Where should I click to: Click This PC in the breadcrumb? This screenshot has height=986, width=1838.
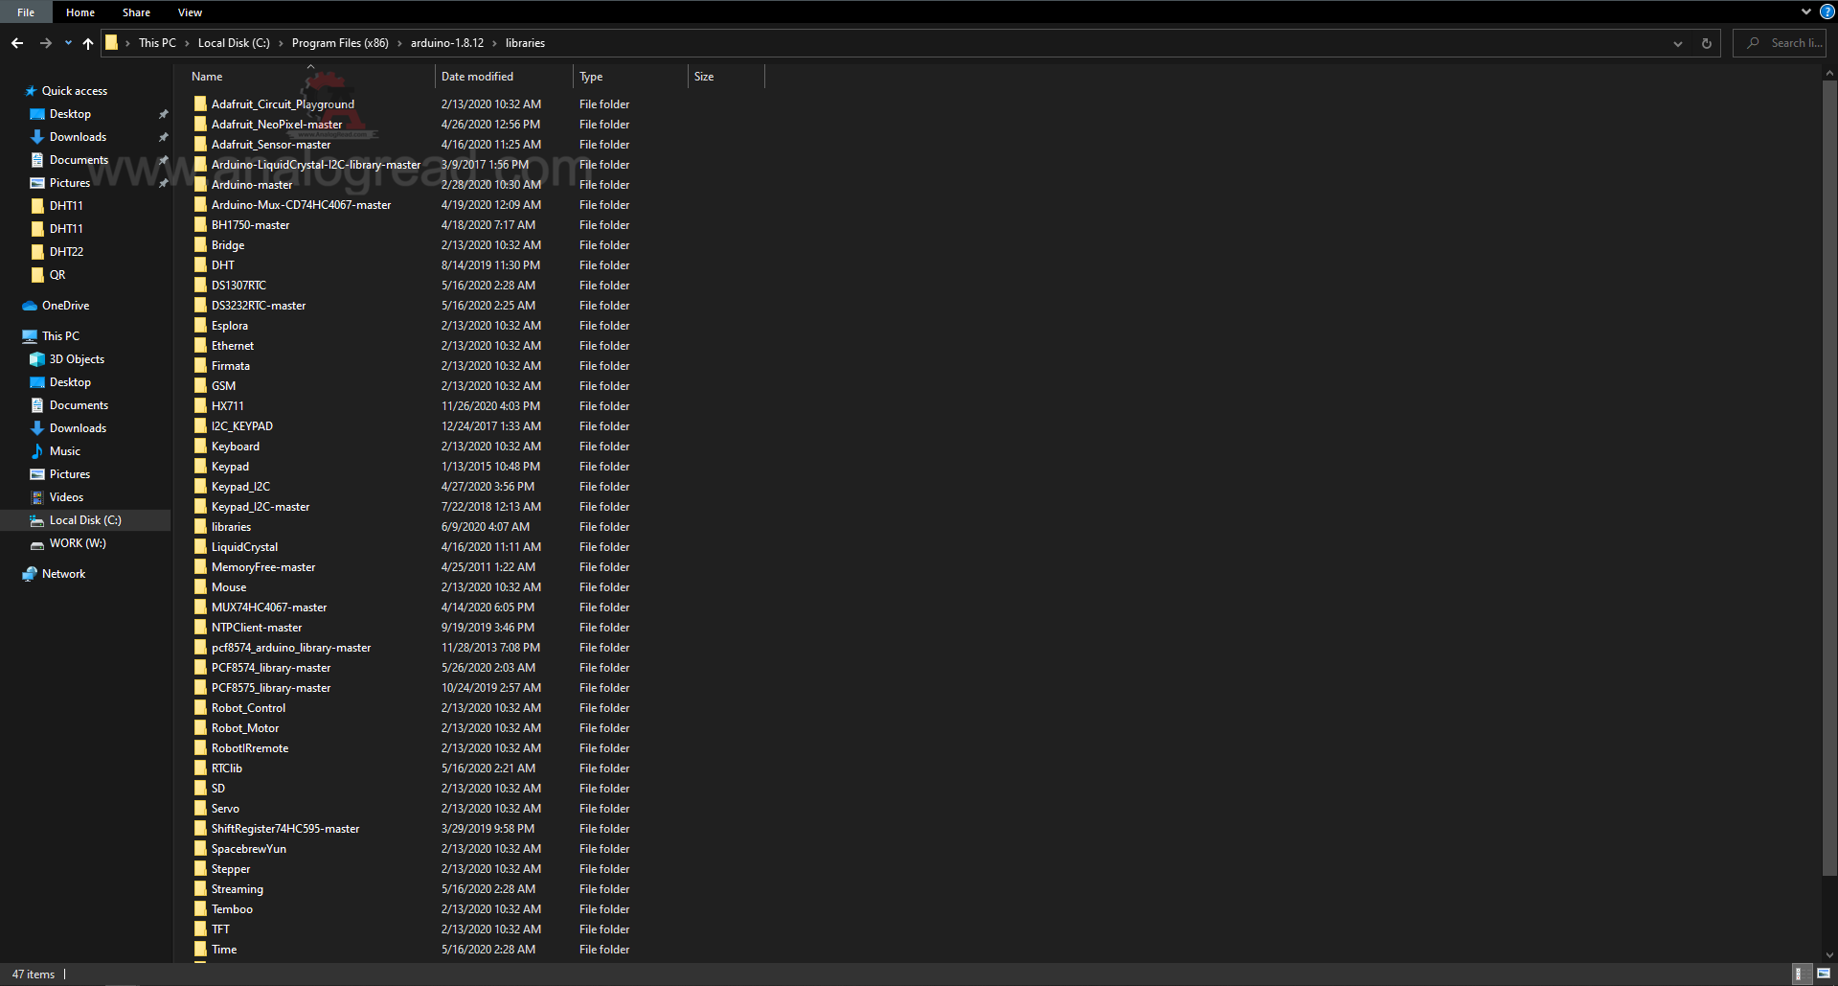pos(157,43)
